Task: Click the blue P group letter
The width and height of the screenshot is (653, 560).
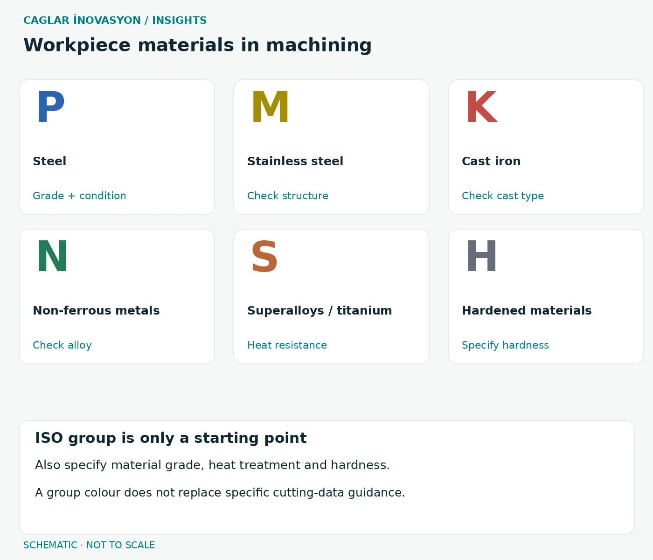Action: (x=50, y=107)
